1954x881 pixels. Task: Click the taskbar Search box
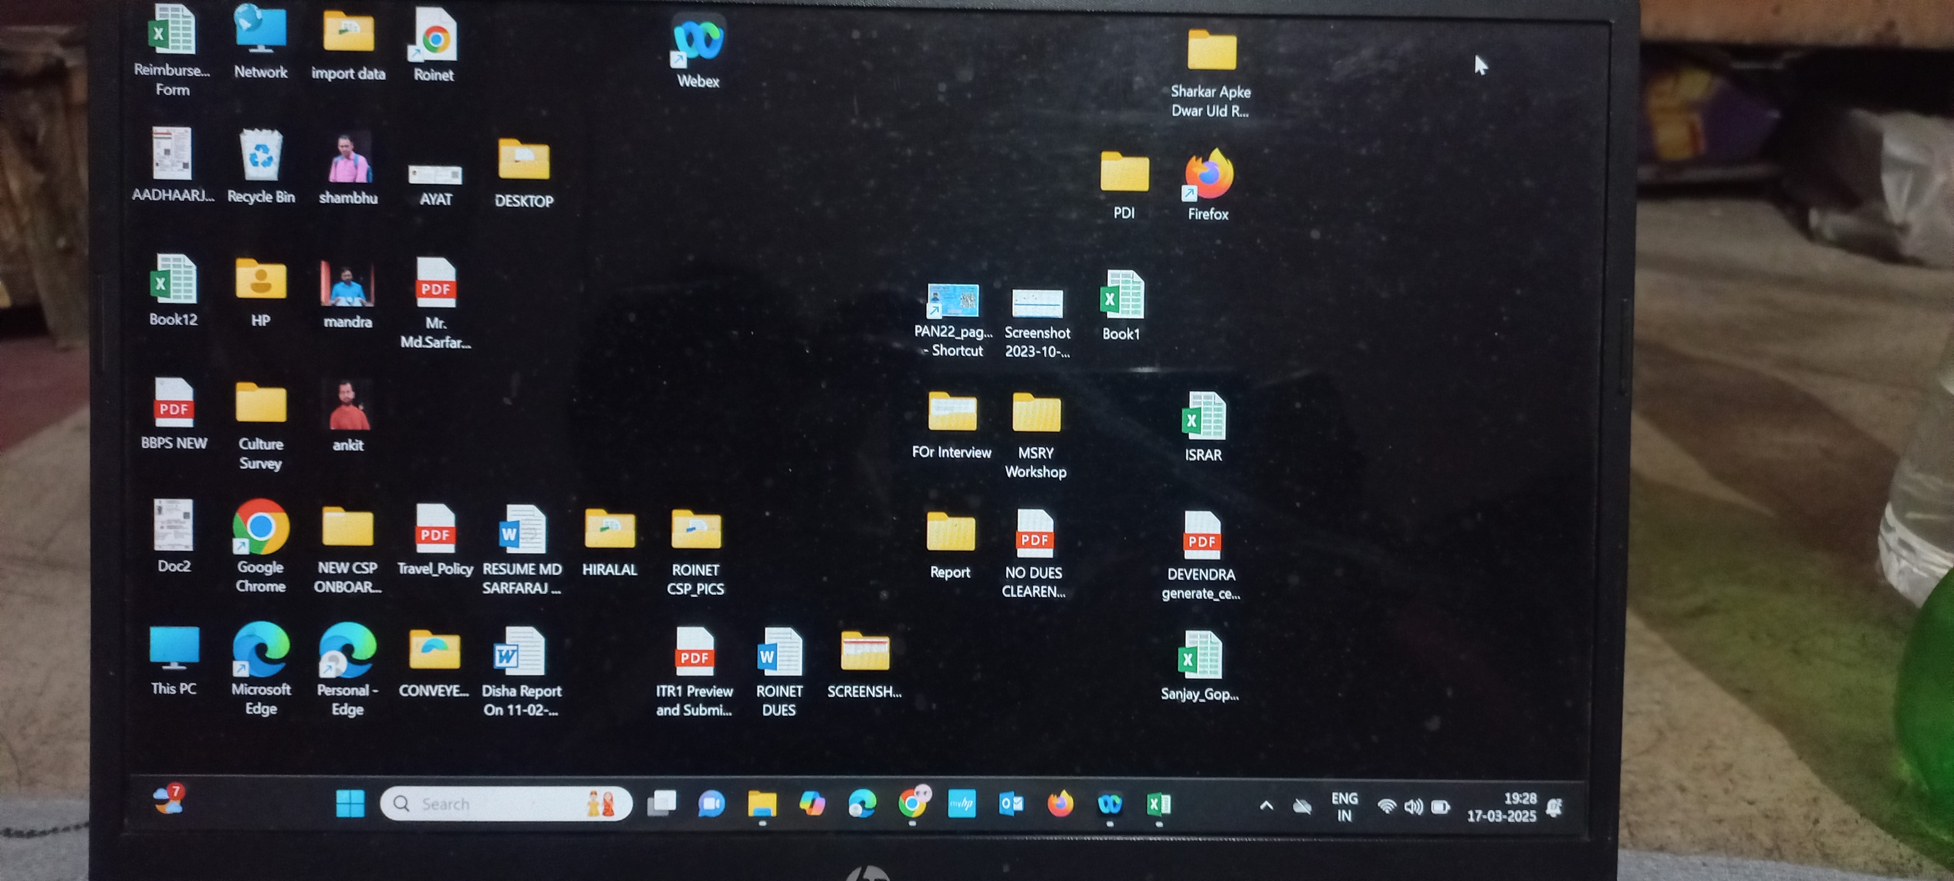[x=506, y=803]
